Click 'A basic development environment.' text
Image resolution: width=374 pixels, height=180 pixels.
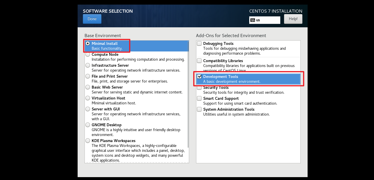point(232,82)
